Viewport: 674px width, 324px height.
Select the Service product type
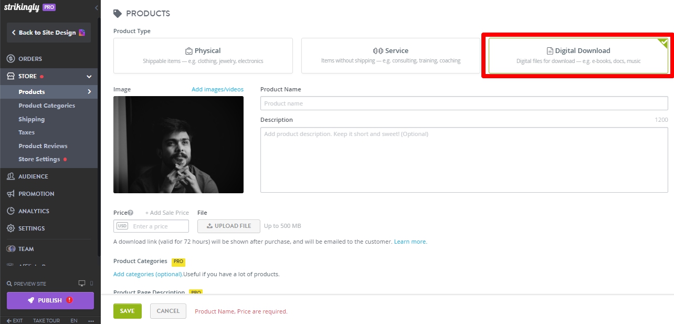coord(391,55)
